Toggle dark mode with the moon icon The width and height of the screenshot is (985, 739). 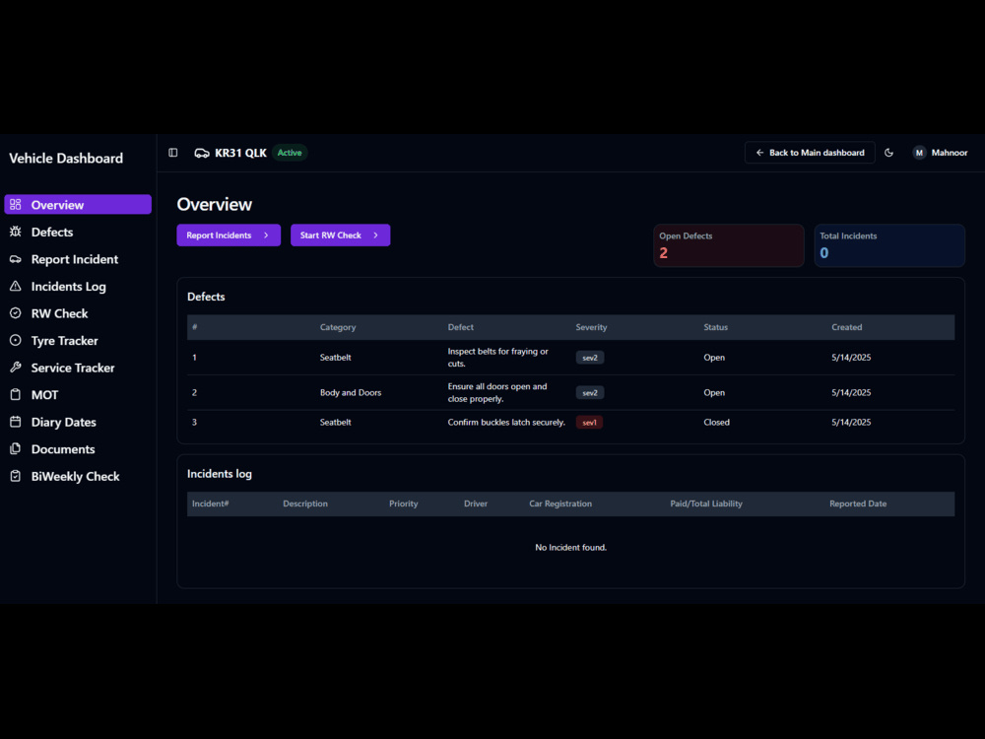click(x=888, y=153)
